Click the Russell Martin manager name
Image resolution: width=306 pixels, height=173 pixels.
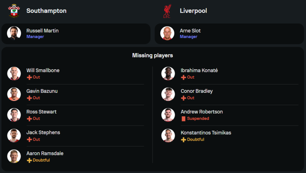(42, 31)
